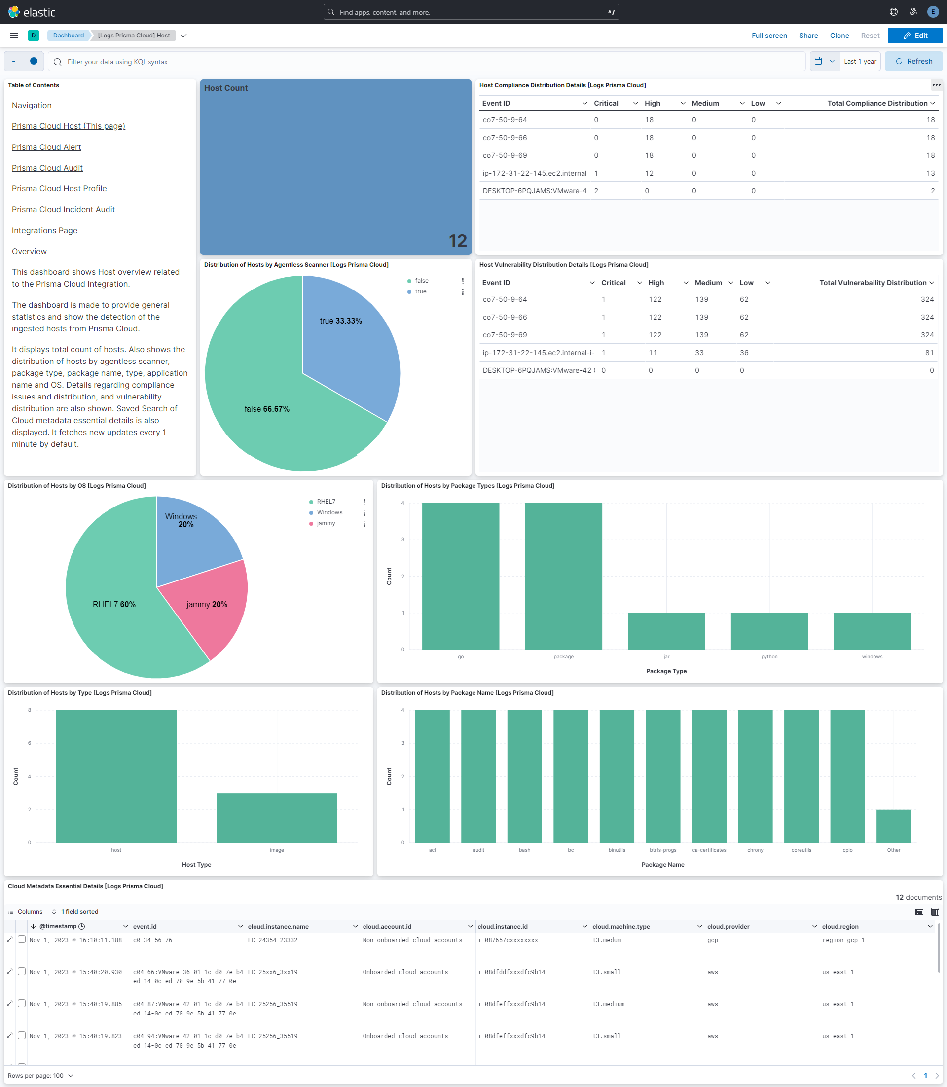Viewport: 947px width, 1087px height.
Task: Click the add panel plus icon
Action: tap(34, 61)
